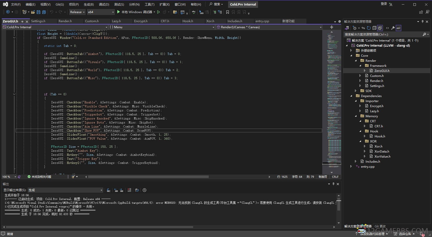Open the Render(UCanvas * Canvas) member dropdown
The image size is (432, 237).
pos(269,27)
